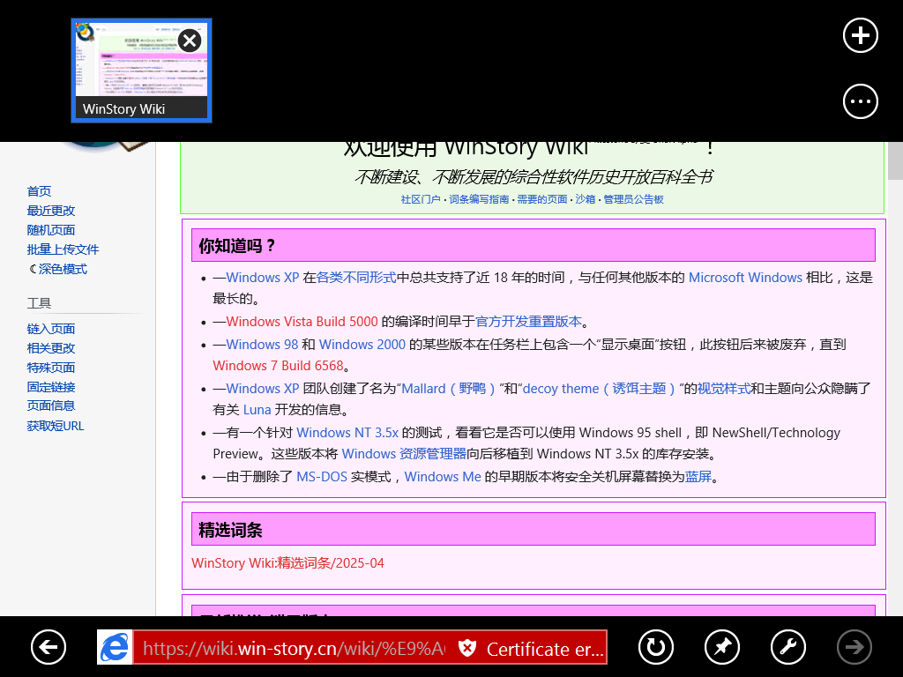The height and width of the screenshot is (677, 903).
Task: Click the 你知道吗？ section heading
Action: 237,247
